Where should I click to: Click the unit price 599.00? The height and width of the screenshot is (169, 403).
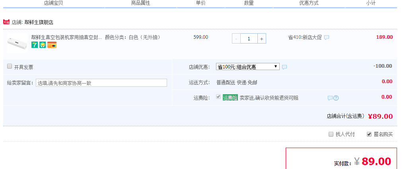click(x=201, y=37)
